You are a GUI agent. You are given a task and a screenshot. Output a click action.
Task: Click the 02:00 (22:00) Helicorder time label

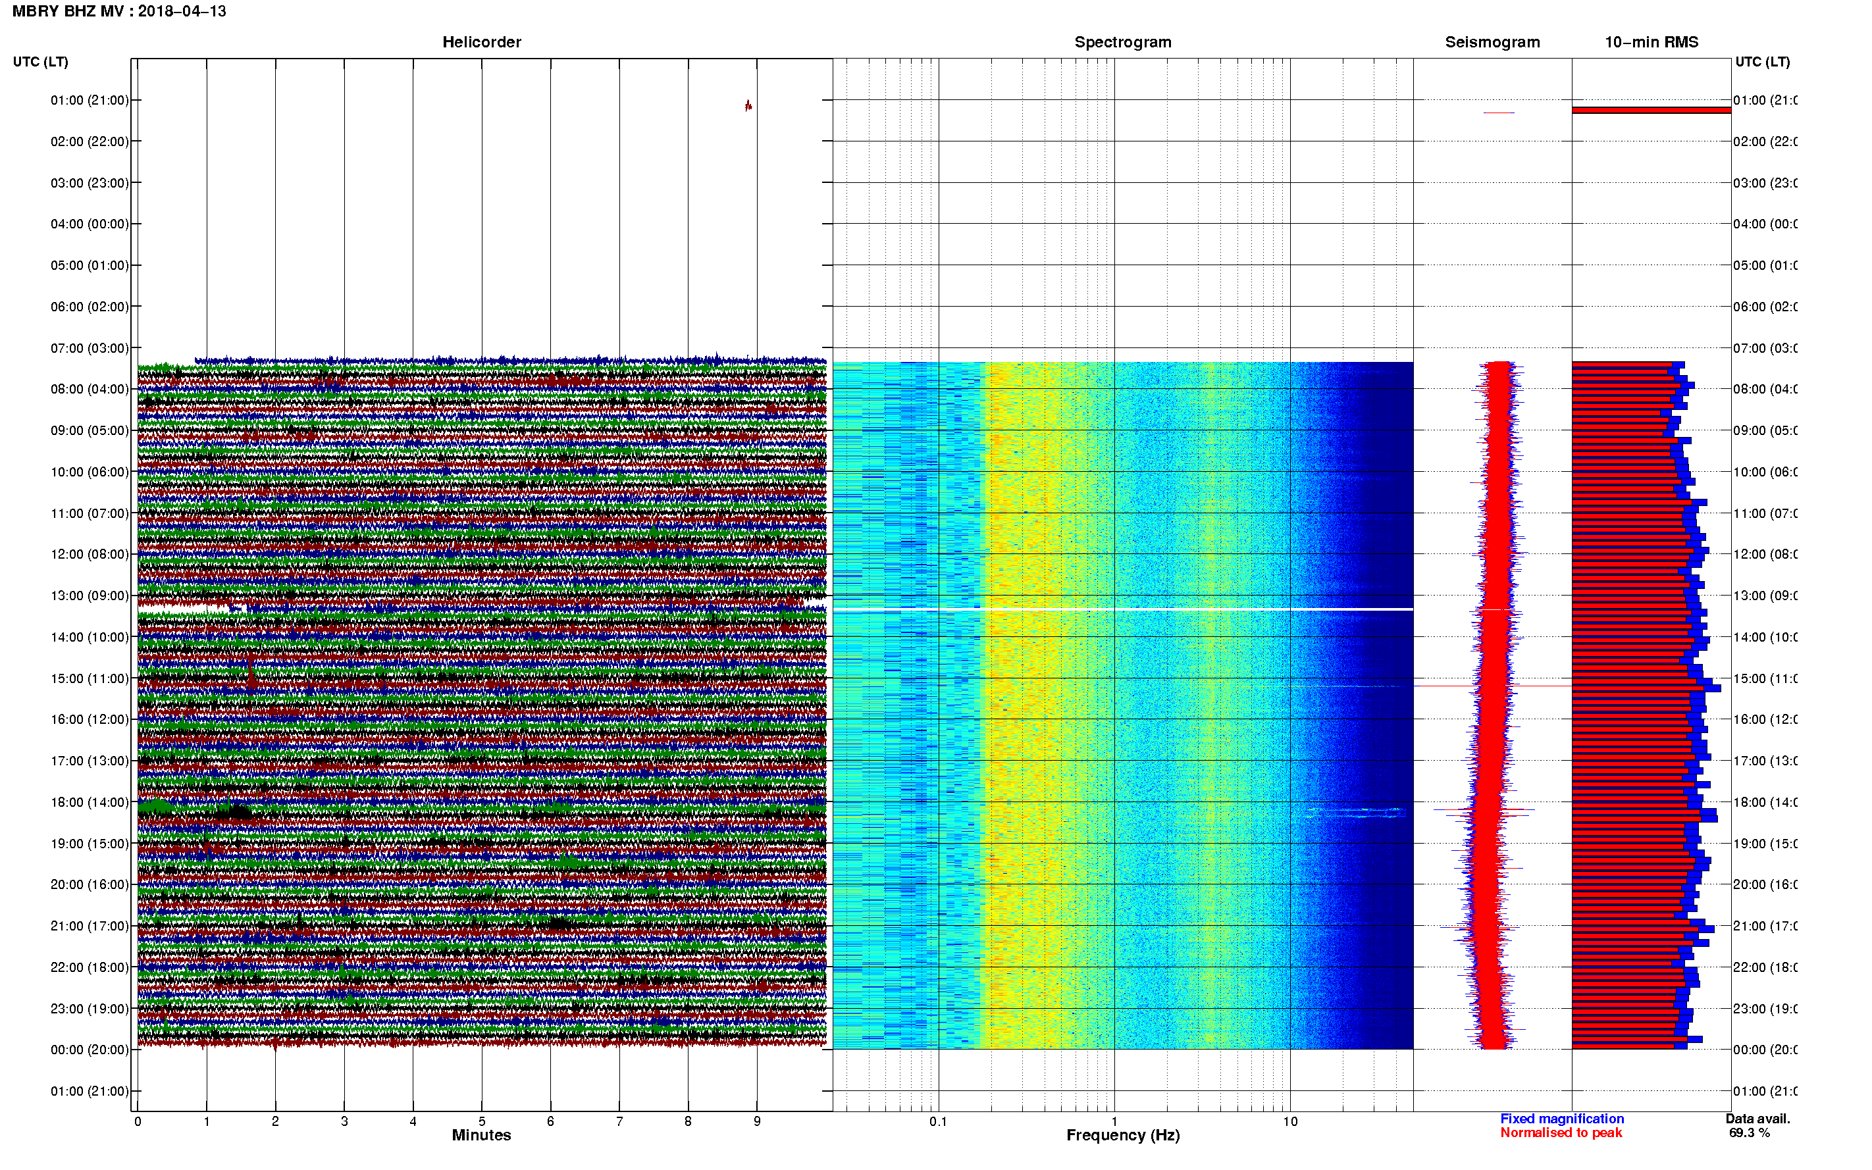click(x=90, y=141)
